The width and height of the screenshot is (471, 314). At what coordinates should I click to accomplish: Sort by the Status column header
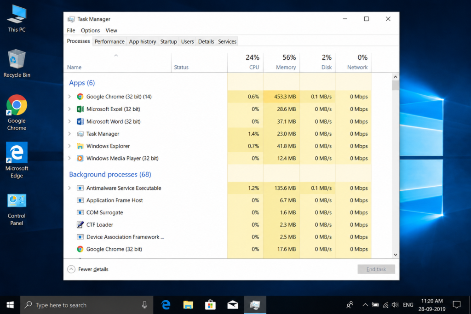click(x=200, y=62)
